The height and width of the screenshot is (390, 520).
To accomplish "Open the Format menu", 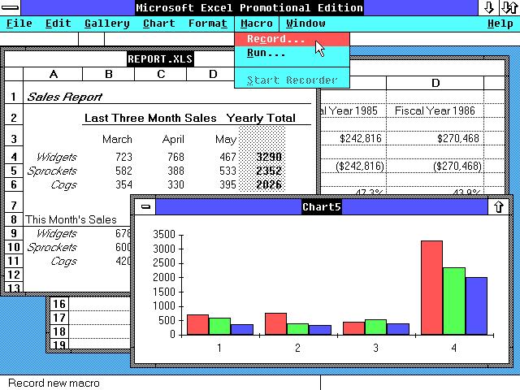I will pyautogui.click(x=208, y=24).
